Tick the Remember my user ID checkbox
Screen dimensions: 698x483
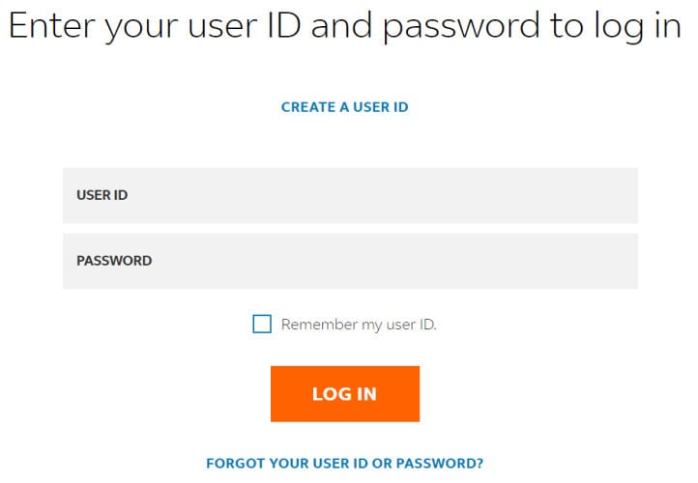[262, 324]
